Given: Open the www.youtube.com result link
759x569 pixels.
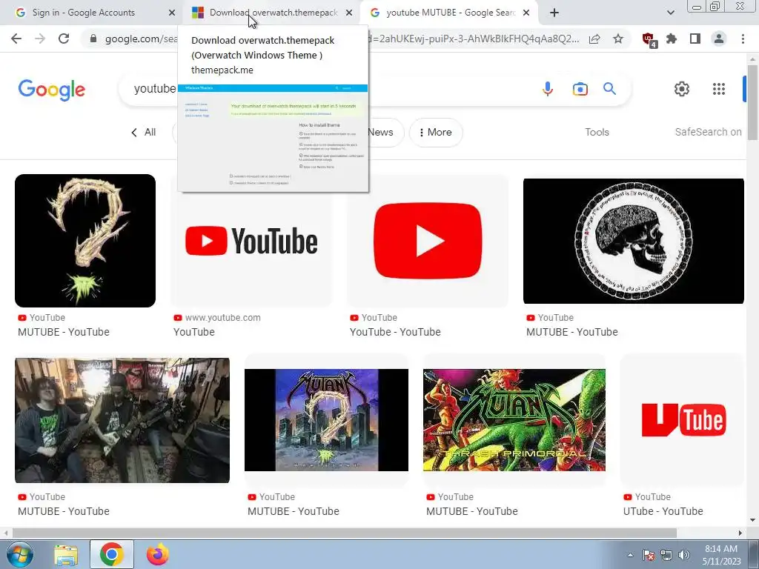Looking at the screenshot, I should coord(222,318).
